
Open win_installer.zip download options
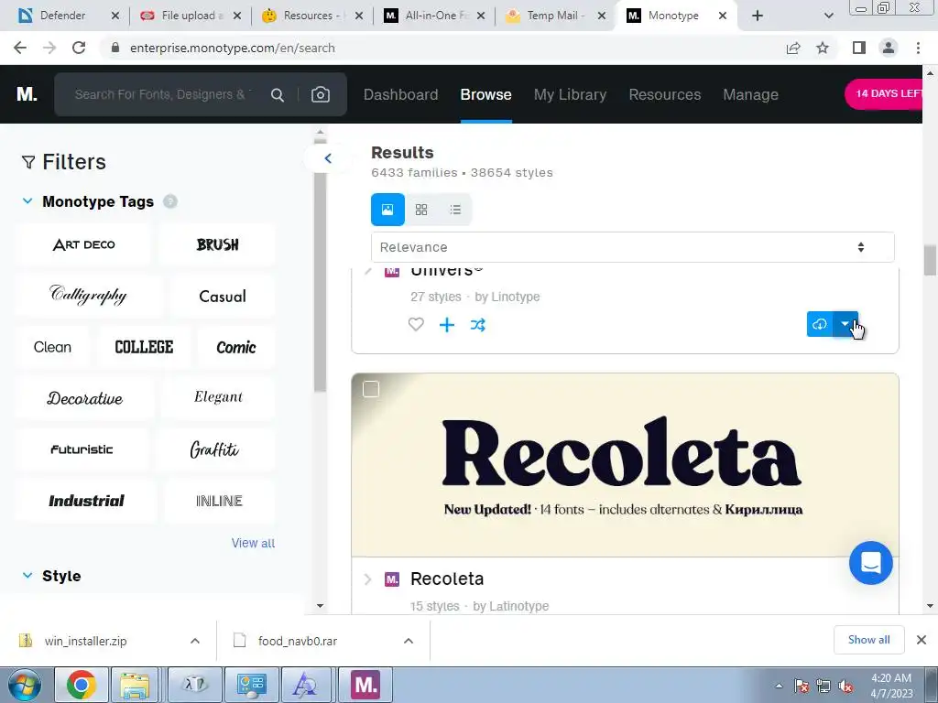[x=195, y=641]
